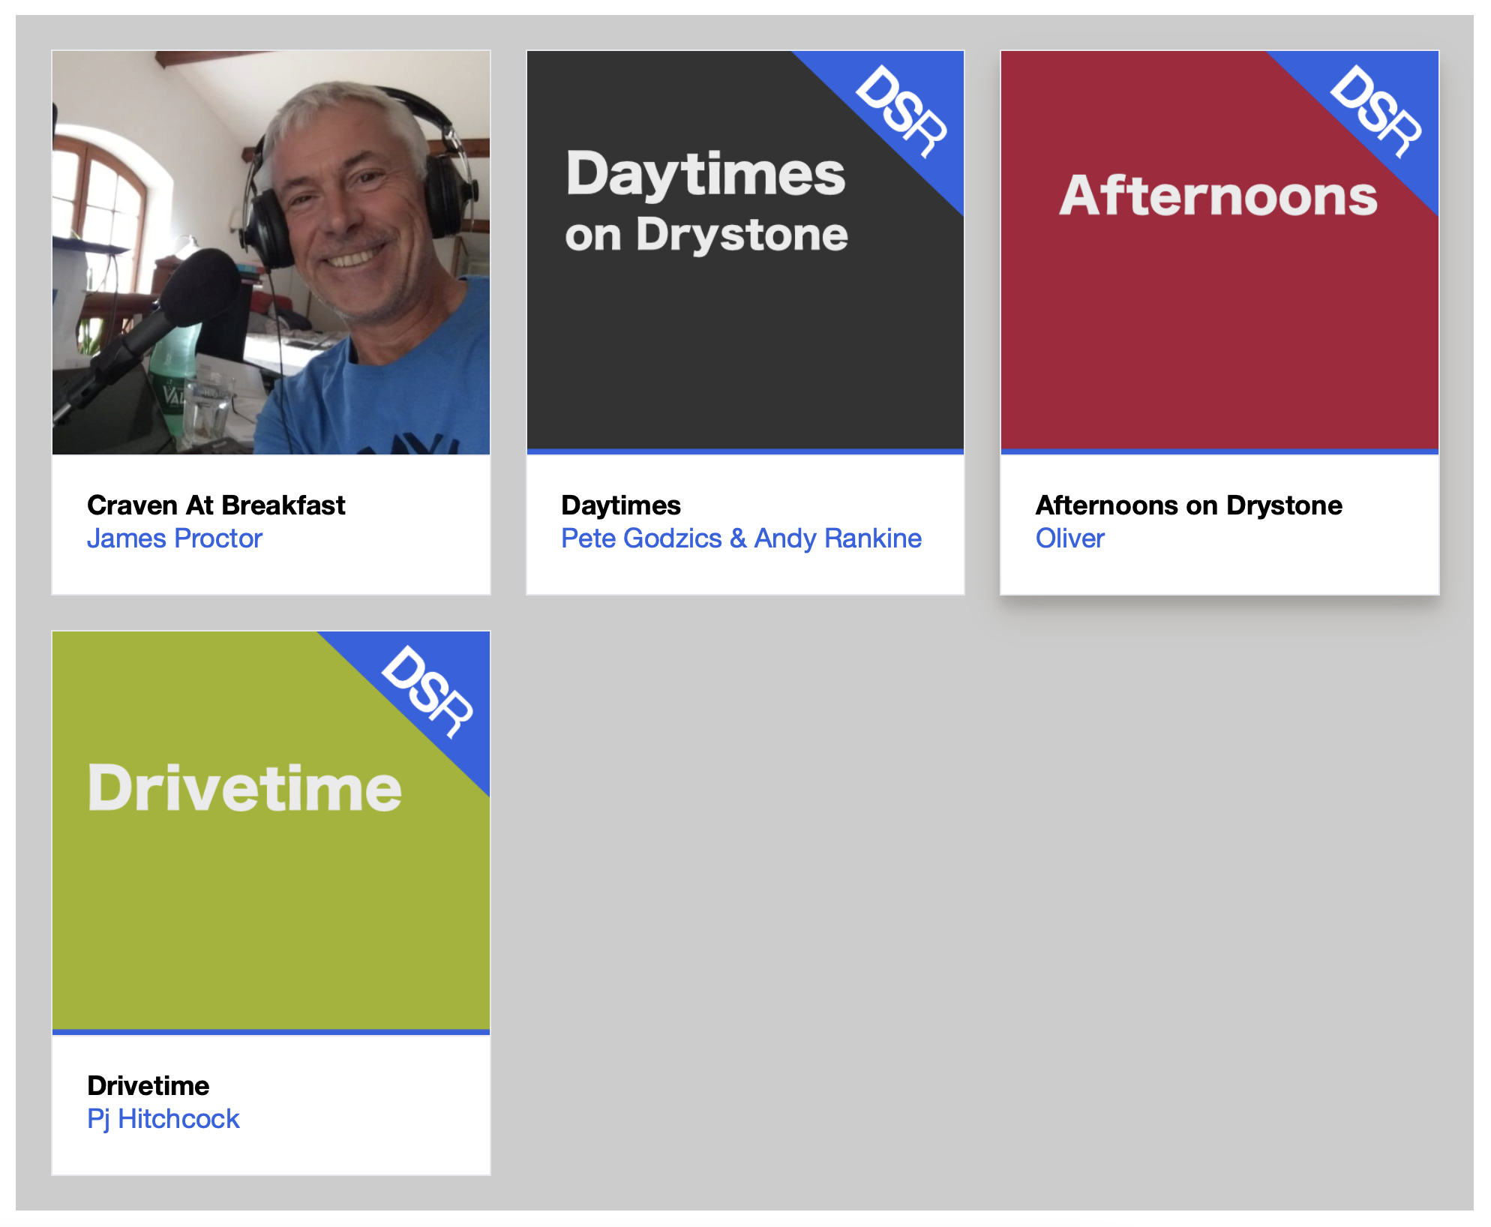Click the Daytimes show title
This screenshot has width=1491, height=1227.
[x=621, y=505]
